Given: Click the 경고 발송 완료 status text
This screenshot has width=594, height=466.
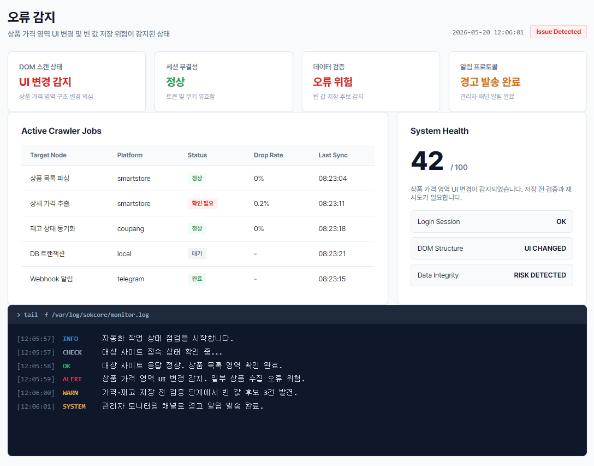Looking at the screenshot, I should tap(490, 82).
